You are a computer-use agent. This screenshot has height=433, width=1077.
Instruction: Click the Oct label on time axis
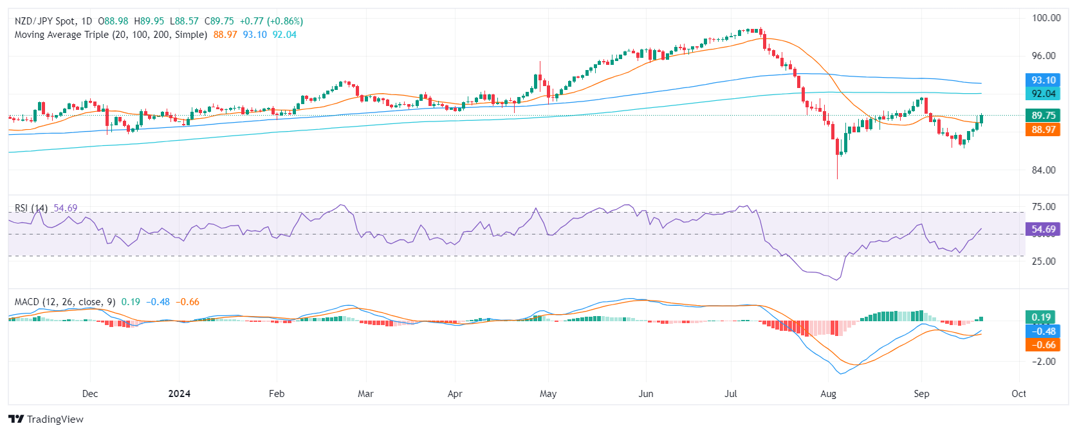(x=1018, y=394)
